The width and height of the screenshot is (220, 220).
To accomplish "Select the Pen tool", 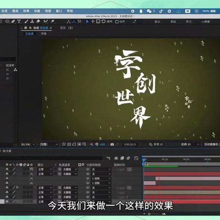I will (13, 22).
